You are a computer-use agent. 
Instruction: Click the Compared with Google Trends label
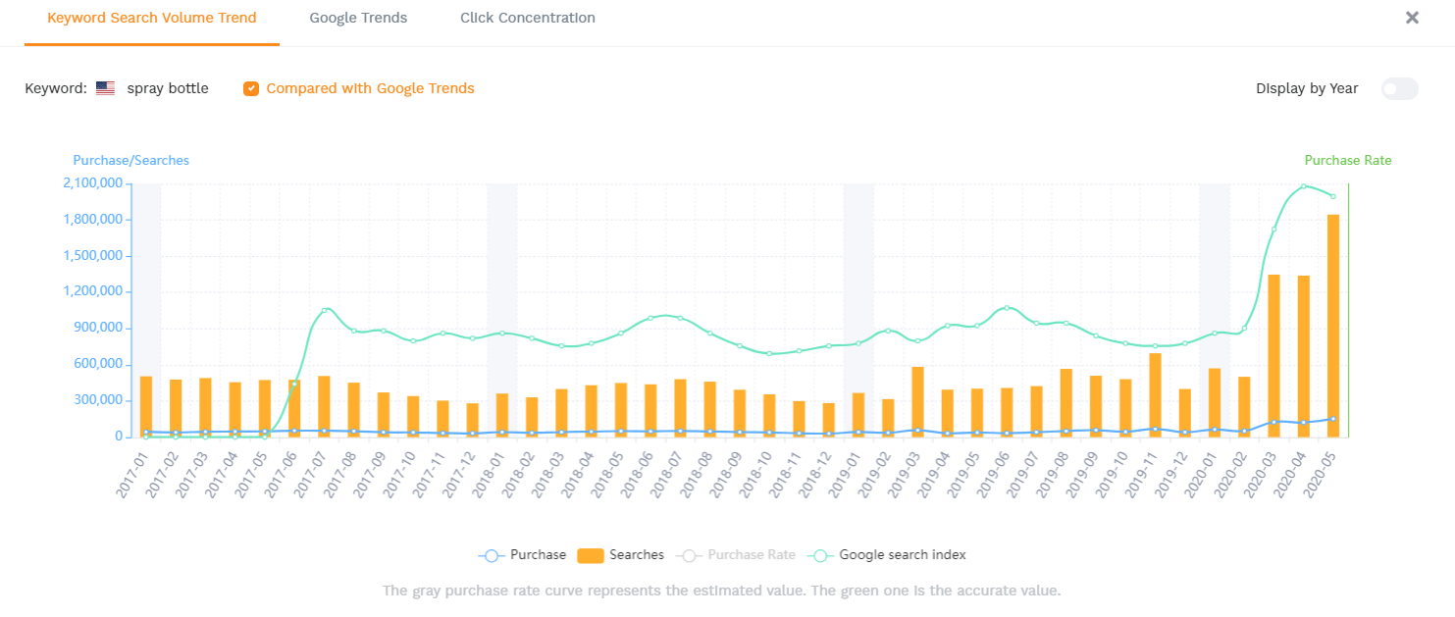coord(370,88)
